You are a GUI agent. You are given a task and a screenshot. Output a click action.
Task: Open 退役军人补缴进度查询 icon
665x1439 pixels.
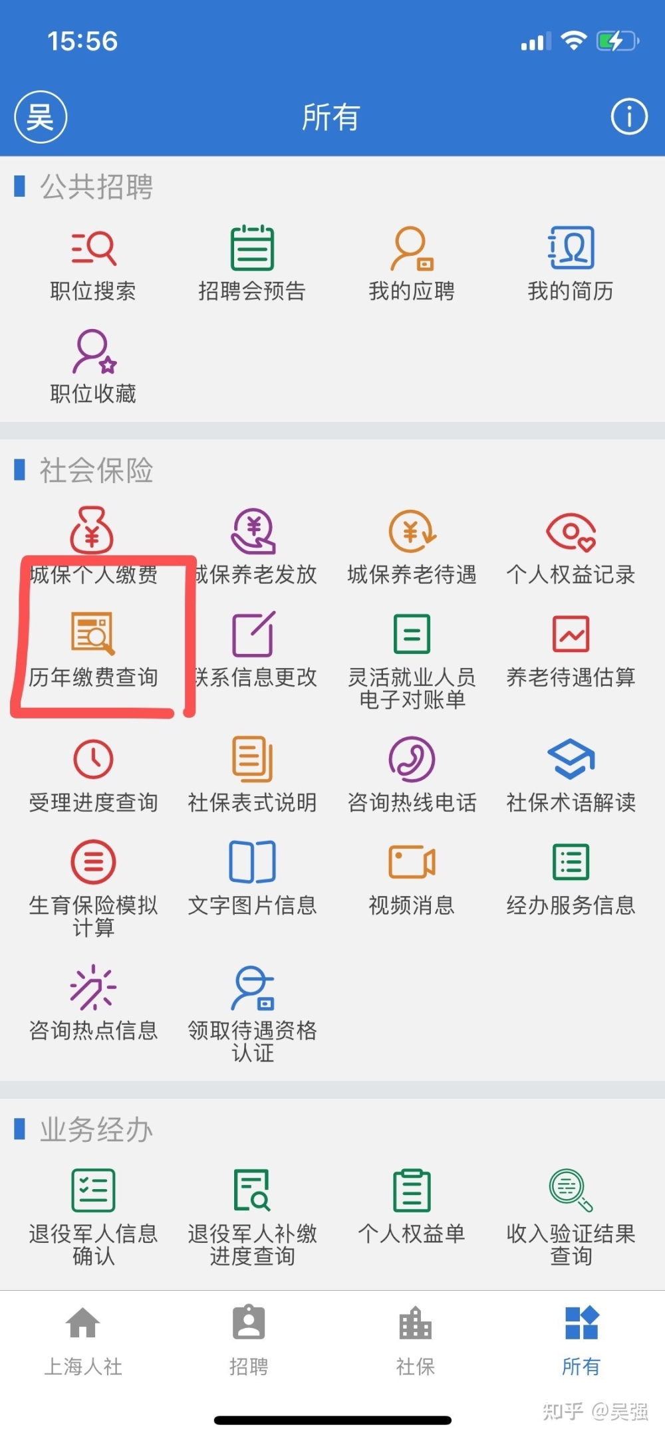click(x=253, y=1190)
